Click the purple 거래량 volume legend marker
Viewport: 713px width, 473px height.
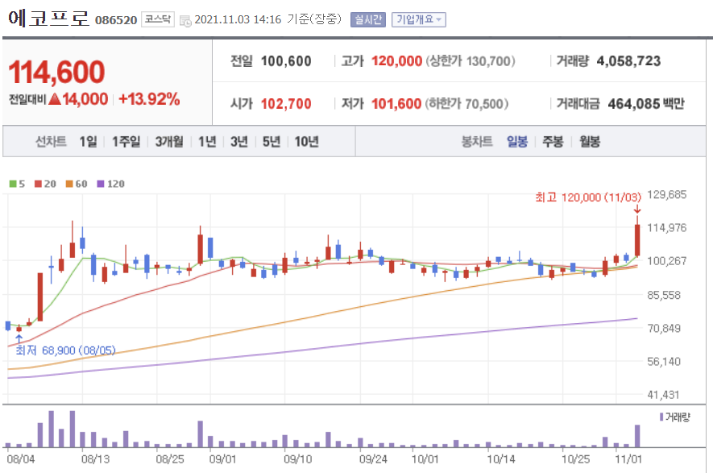pos(661,417)
